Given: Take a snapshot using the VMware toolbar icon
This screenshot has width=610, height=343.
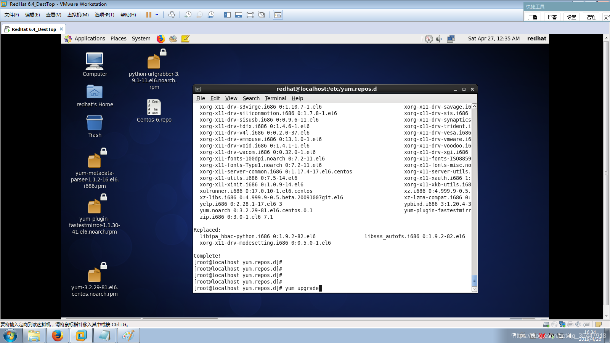Looking at the screenshot, I should click(x=187, y=15).
